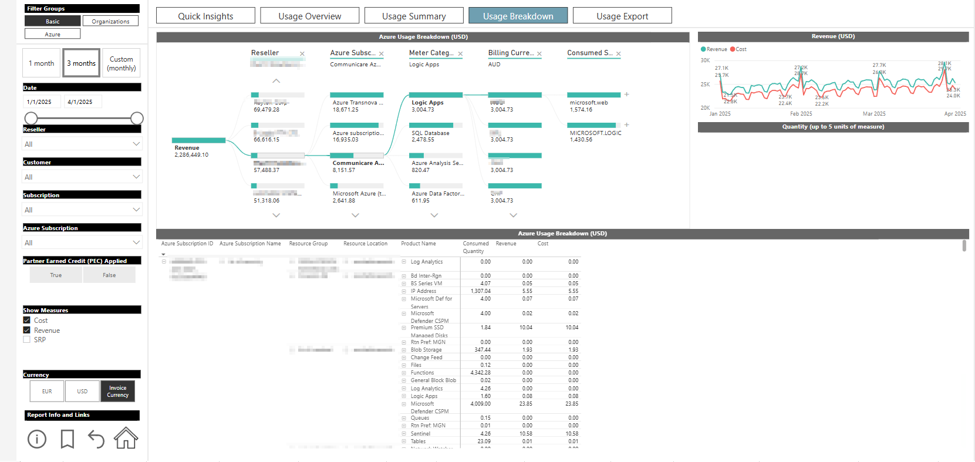This screenshot has width=975, height=462.
Task: Click the date slider end handle
Action: tap(137, 118)
